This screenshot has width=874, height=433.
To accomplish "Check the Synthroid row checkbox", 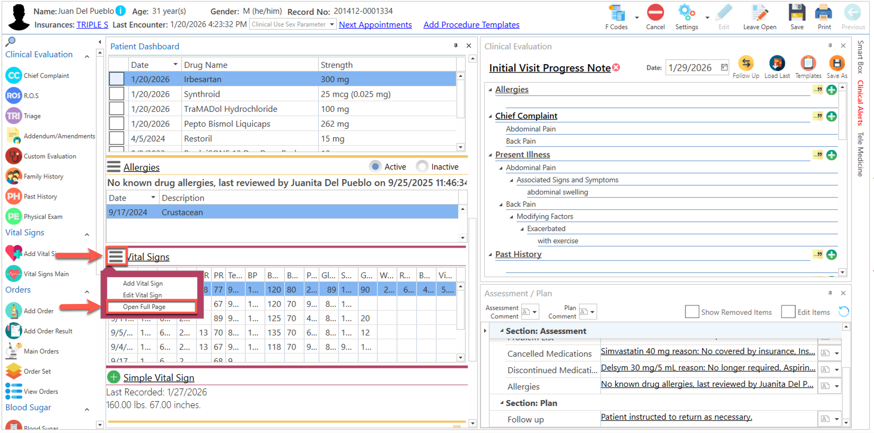I will 116,94.
